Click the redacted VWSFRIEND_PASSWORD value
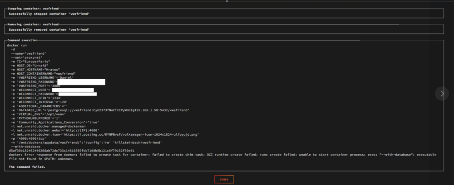454x185 pixels. pos(80,82)
